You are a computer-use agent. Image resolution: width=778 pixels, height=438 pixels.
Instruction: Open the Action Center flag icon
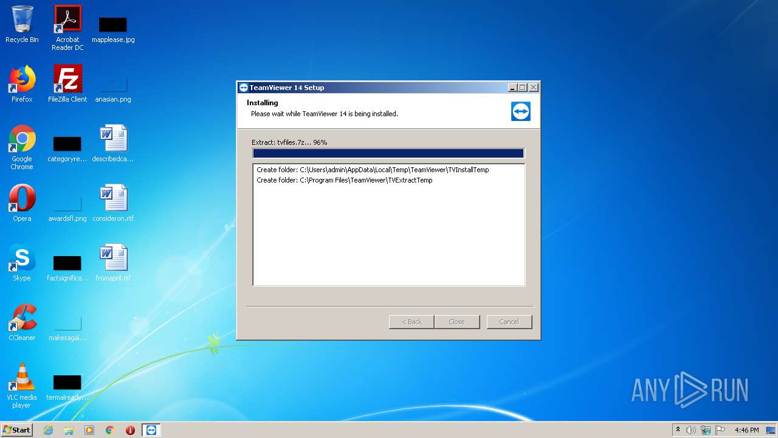click(720, 430)
